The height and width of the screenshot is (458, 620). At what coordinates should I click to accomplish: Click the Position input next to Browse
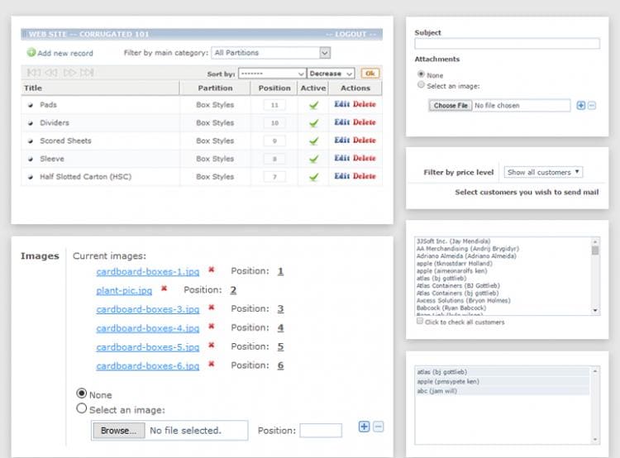(x=321, y=431)
